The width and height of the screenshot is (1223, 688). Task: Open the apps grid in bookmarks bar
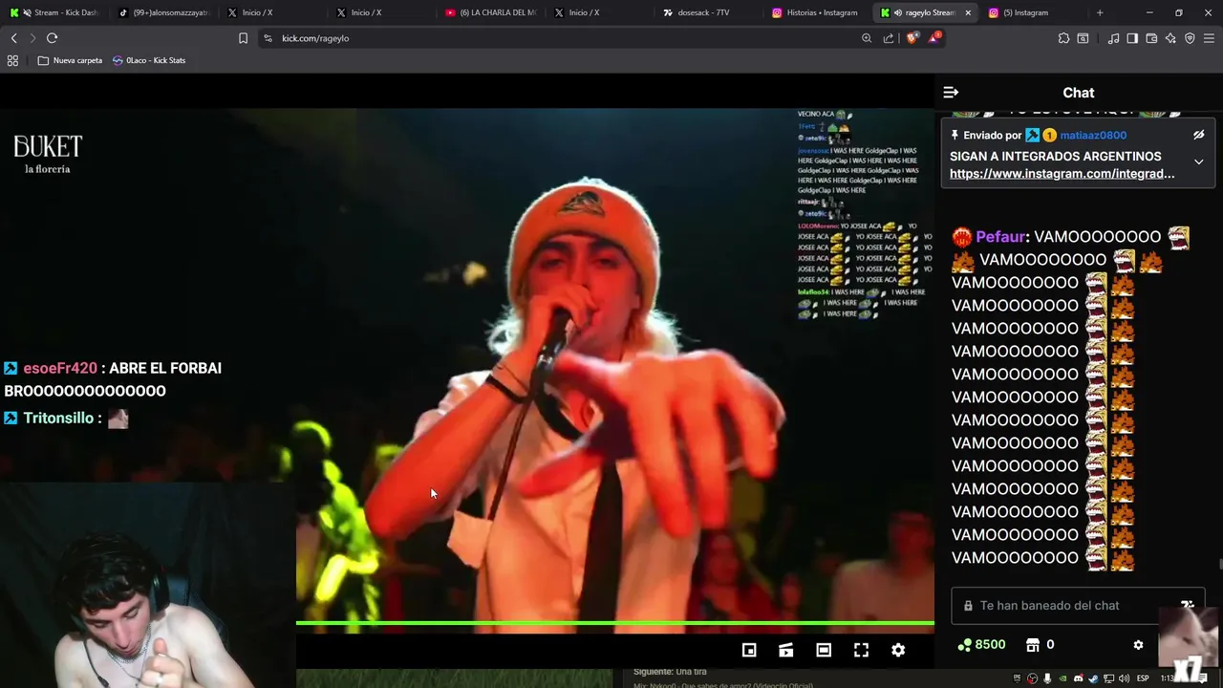coord(12,60)
